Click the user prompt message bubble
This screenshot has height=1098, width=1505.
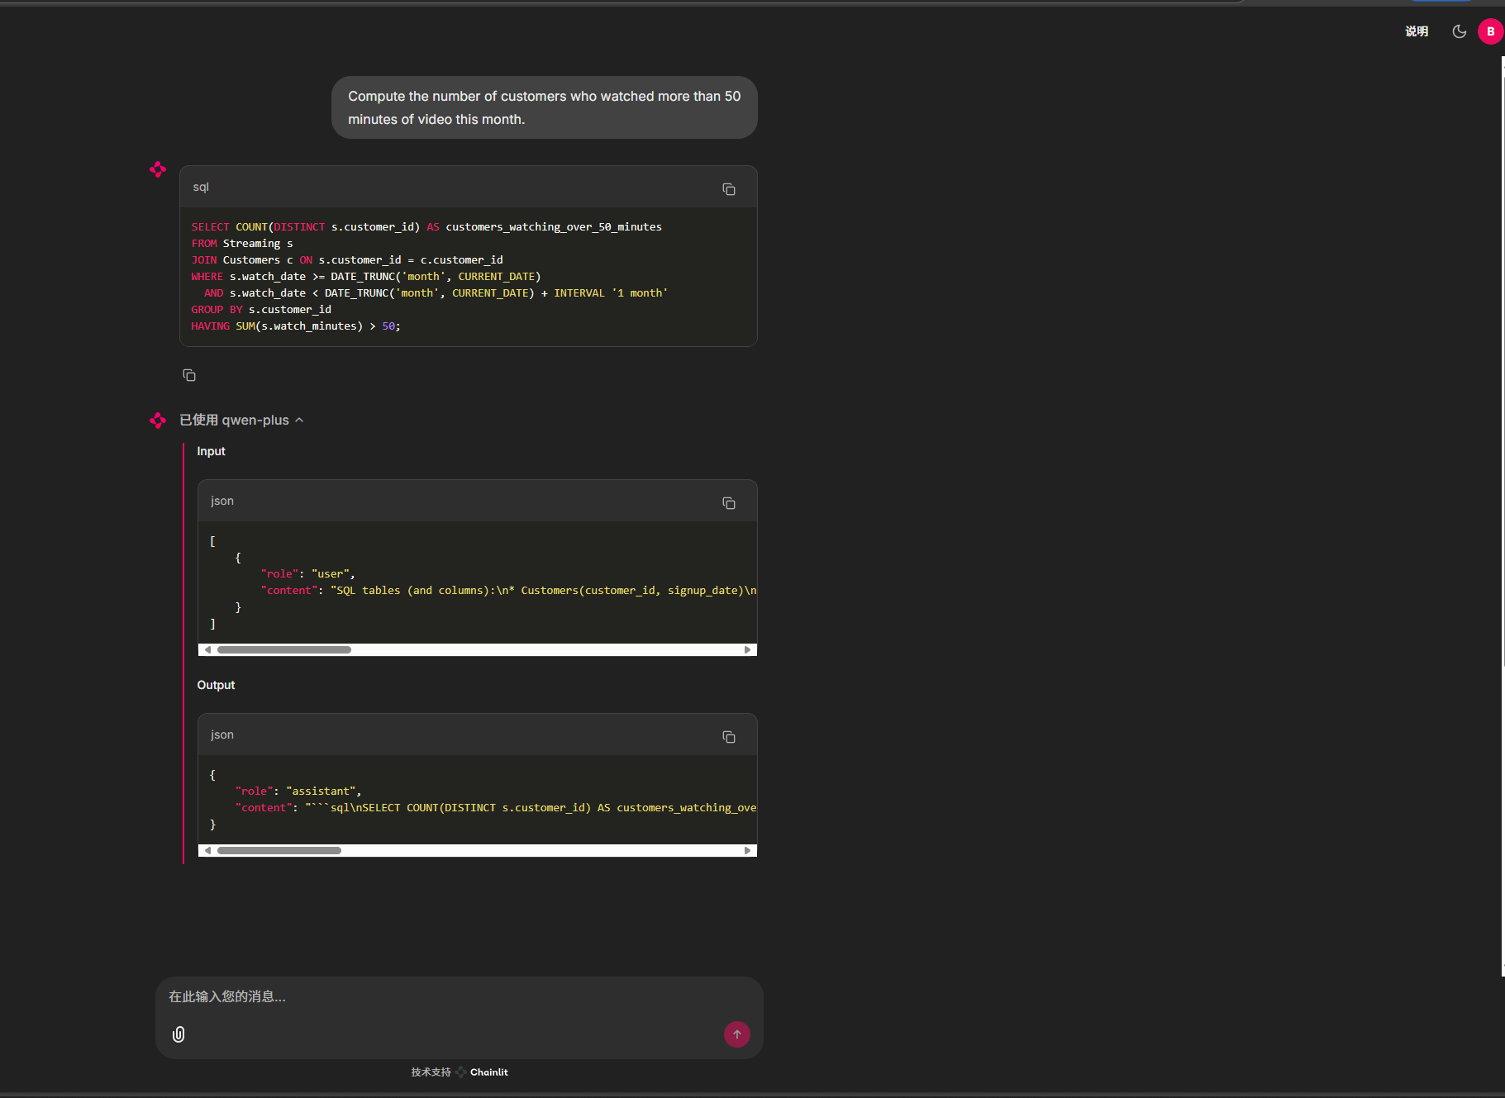pyautogui.click(x=544, y=107)
